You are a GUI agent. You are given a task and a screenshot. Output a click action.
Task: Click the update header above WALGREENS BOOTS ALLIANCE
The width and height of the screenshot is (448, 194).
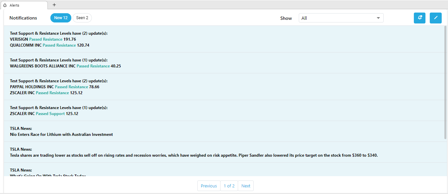(x=59, y=60)
